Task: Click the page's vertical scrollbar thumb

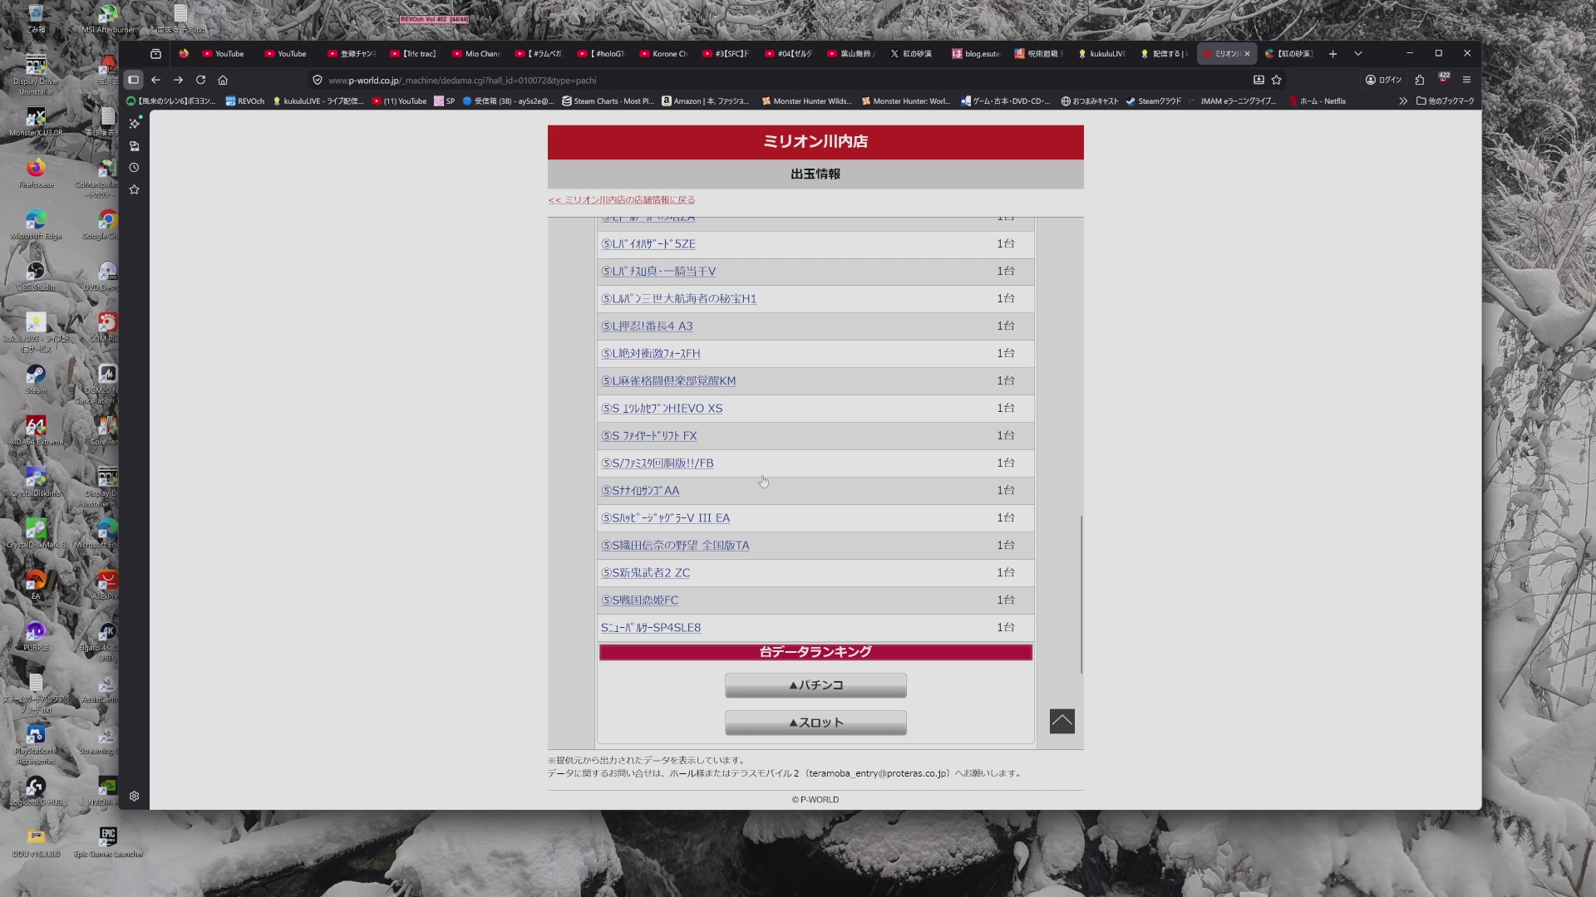Action: [x=1081, y=594]
